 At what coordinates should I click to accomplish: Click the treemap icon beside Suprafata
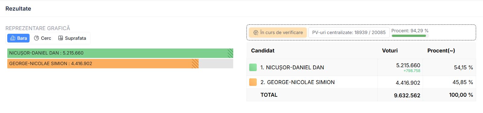[61, 38]
